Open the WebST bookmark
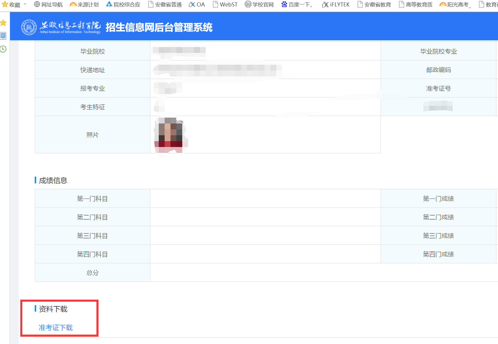This screenshot has height=344, width=498. pos(225,4)
